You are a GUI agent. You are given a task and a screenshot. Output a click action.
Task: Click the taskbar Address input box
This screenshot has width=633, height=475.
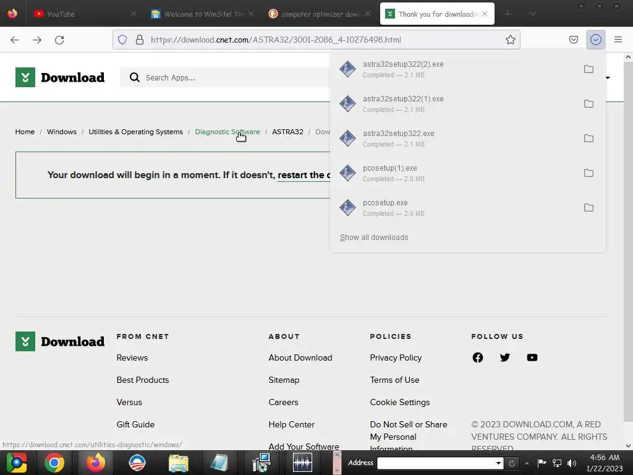pos(436,463)
